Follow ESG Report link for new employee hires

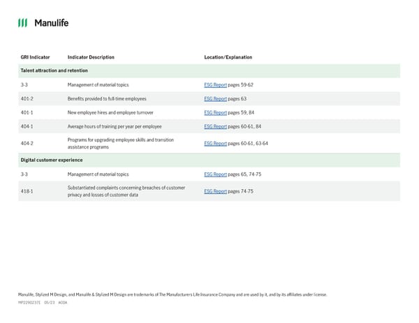[215, 112]
